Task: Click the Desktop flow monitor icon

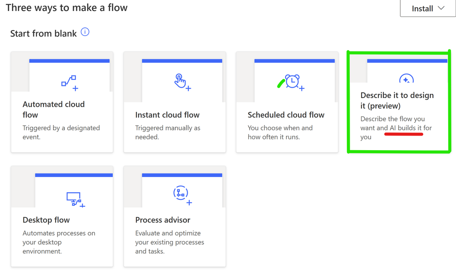Action: coord(76,199)
